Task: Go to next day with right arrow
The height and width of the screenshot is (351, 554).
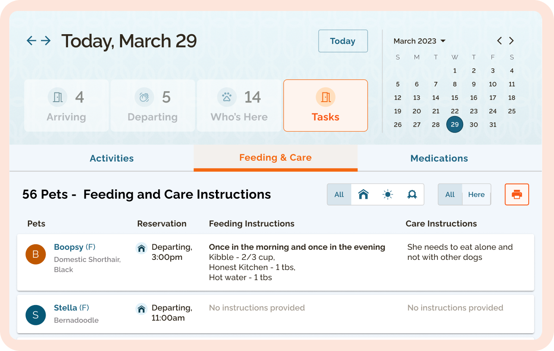Action: pyautogui.click(x=46, y=40)
